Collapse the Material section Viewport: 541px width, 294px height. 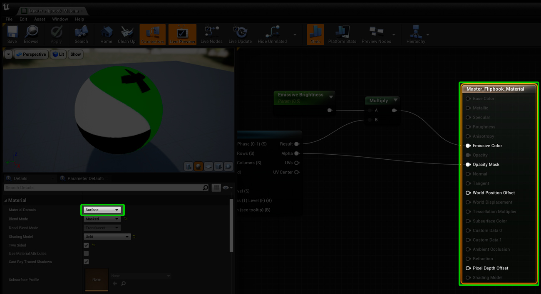6,200
